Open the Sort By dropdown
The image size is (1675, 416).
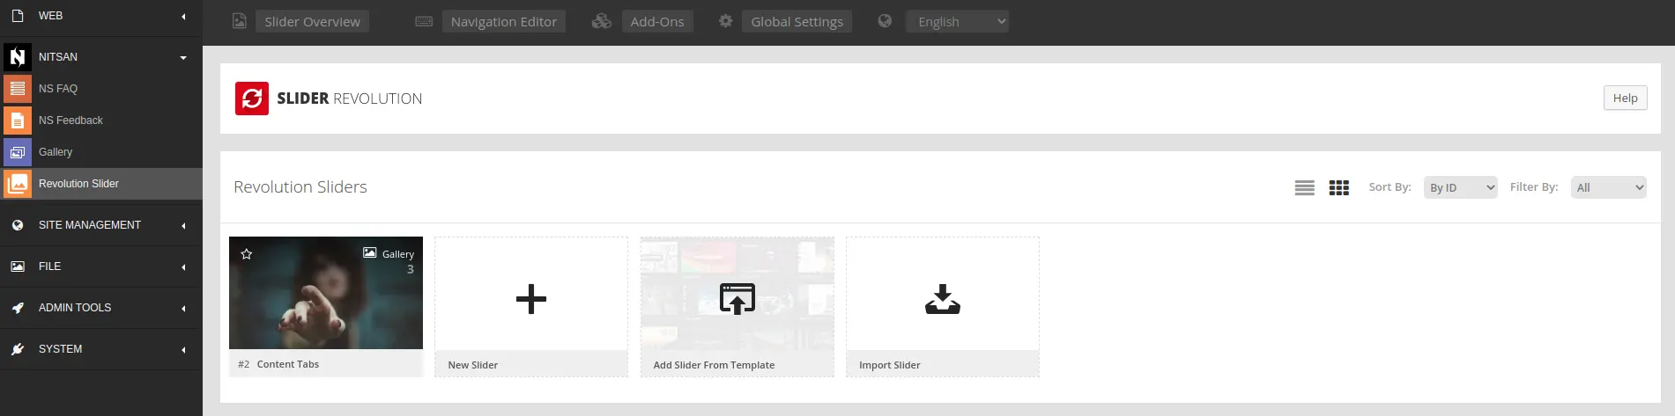pyautogui.click(x=1461, y=187)
